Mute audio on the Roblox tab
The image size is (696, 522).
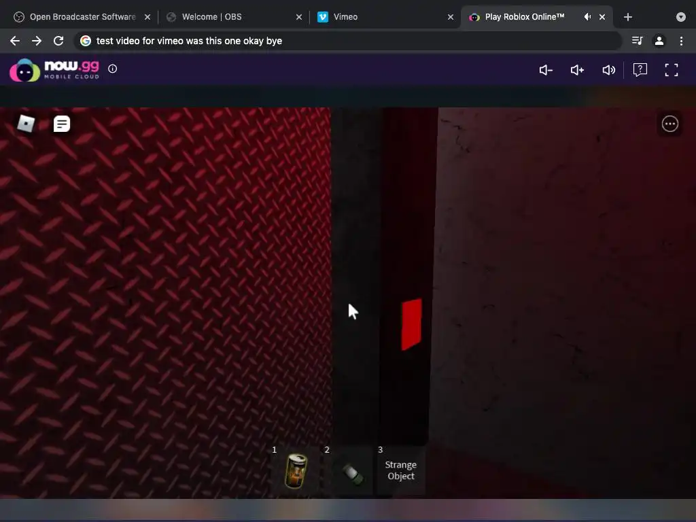[x=587, y=17]
